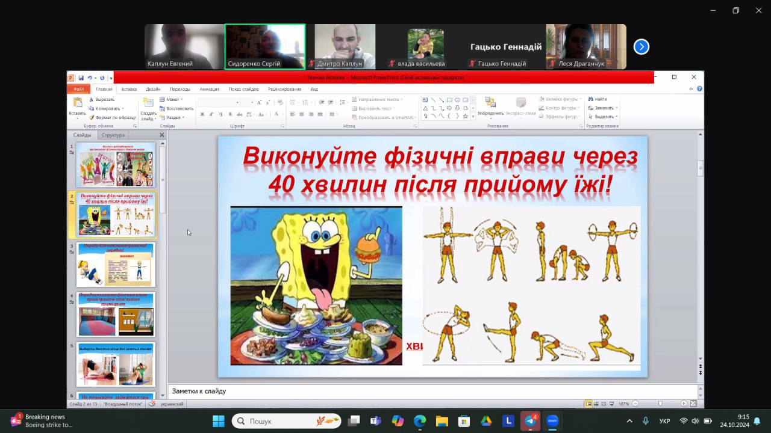Click Zoom's blue next participants arrow button
771x433 pixels.
tap(641, 46)
